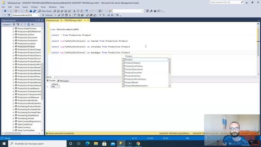261x147 pixels.
Task: Click the Disconnect plug icon
Action: tap(18, 24)
